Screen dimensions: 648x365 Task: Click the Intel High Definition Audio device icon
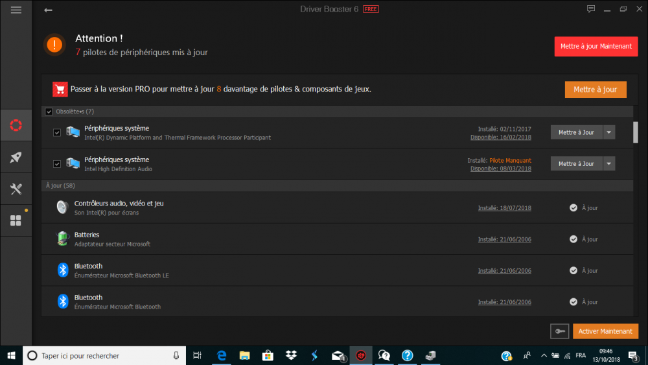click(73, 163)
